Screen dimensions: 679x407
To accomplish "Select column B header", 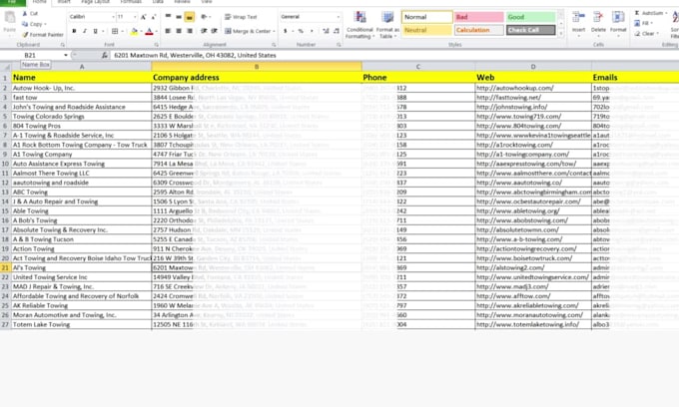I will (x=257, y=67).
